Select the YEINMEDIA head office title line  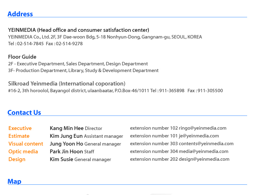point(78,30)
